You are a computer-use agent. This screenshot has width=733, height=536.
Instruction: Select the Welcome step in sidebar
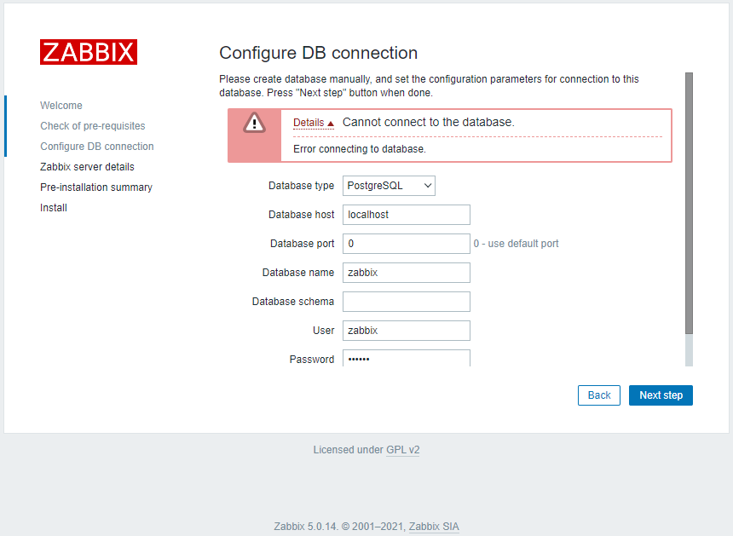pyautogui.click(x=61, y=105)
